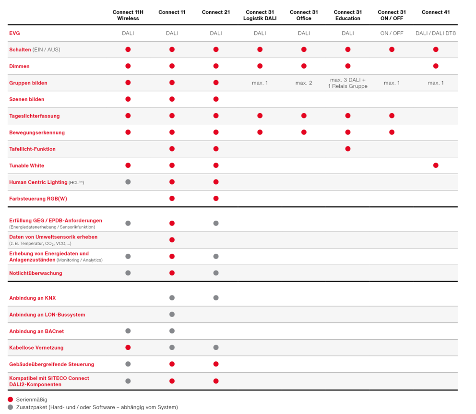
Task: Click Bewegungserkennung dot under ON / OFF column
Action: (392, 132)
